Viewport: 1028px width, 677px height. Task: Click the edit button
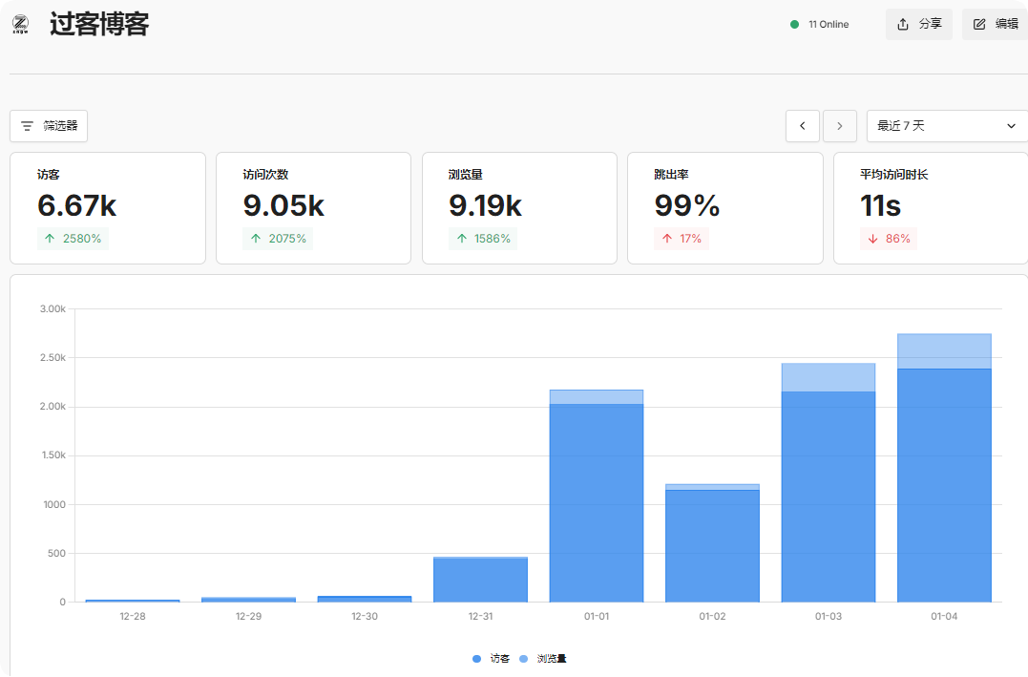click(x=996, y=24)
